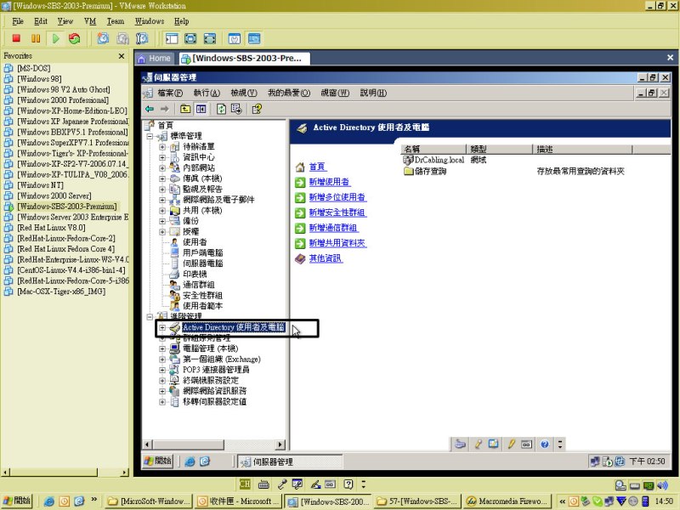The height and width of the screenshot is (510, 680).
Task: Open the VMware File menu
Action: [x=18, y=21]
